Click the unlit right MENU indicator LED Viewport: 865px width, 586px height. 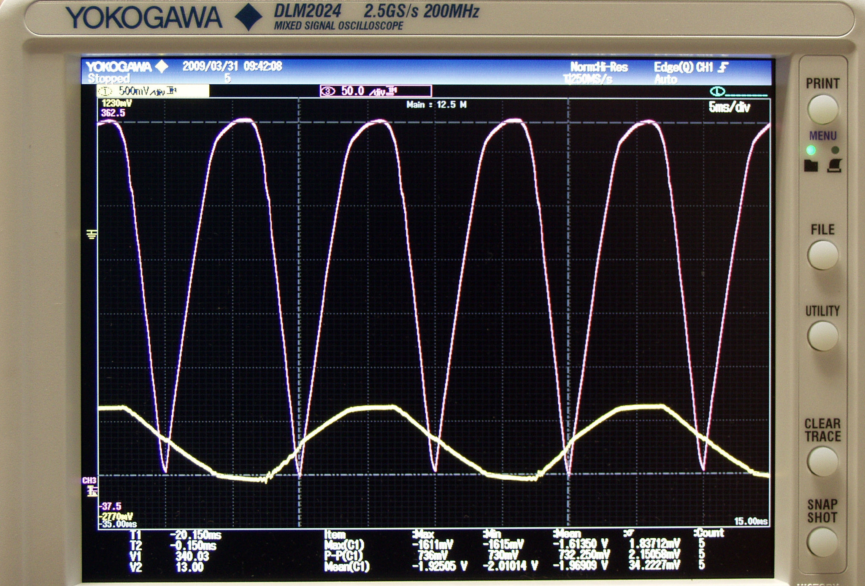click(835, 150)
